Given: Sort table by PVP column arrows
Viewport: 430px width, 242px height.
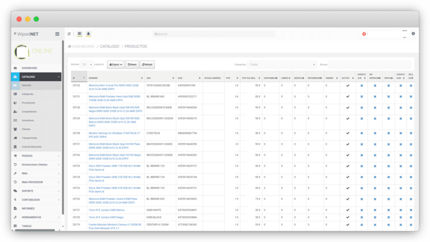Looking at the screenshot, I should [x=237, y=78].
